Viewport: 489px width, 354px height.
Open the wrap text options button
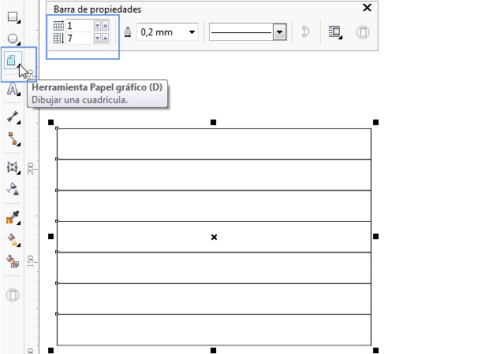[335, 32]
